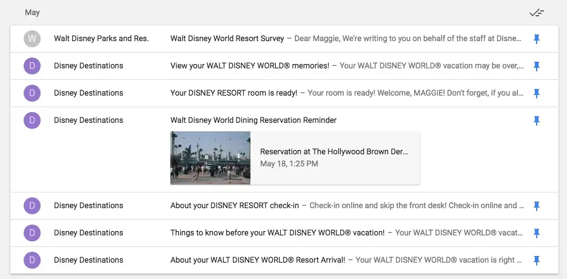Image resolution: width=567 pixels, height=279 pixels.
Task: Select avatar of the Dining Reservation Reminder email
Action: [x=32, y=120]
